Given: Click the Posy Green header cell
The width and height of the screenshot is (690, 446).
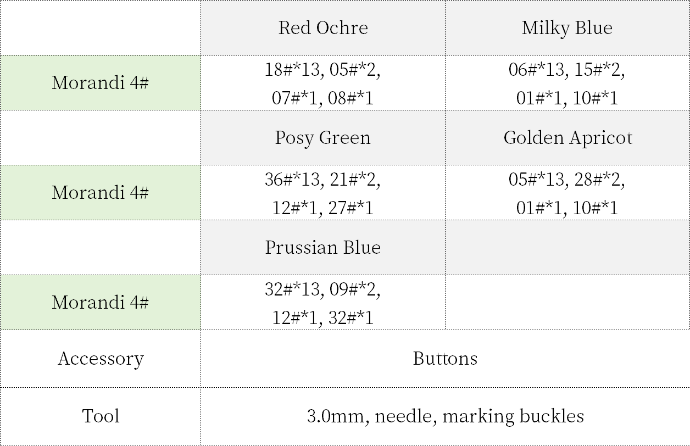Looking at the screenshot, I should [322, 137].
